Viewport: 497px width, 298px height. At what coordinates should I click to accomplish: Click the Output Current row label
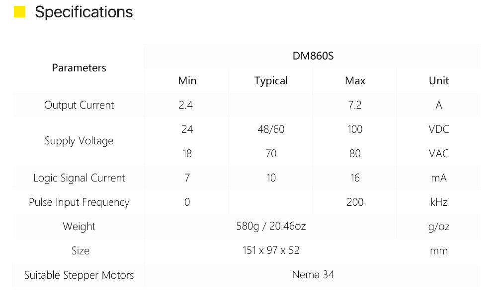point(79,105)
